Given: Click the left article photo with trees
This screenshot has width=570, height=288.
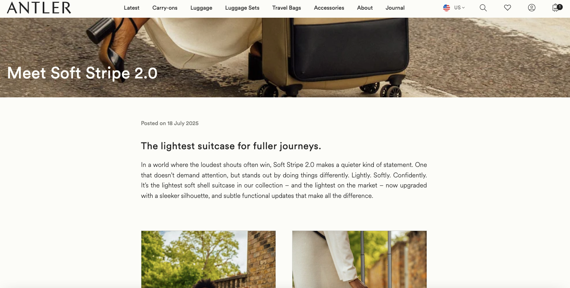Looking at the screenshot, I should pyautogui.click(x=208, y=259).
